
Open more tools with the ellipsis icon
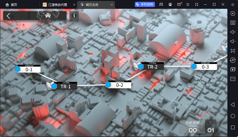point(233,79)
